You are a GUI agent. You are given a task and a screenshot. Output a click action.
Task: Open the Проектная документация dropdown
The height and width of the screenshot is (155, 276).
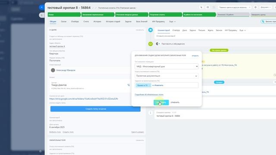pyautogui.click(x=166, y=76)
